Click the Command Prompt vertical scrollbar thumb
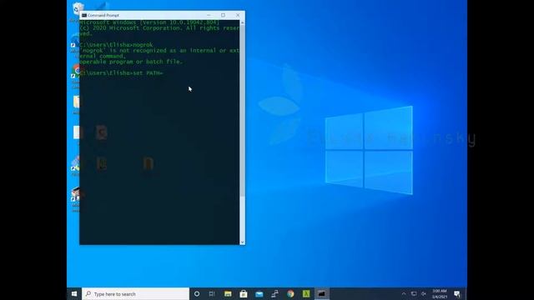 coord(242,111)
